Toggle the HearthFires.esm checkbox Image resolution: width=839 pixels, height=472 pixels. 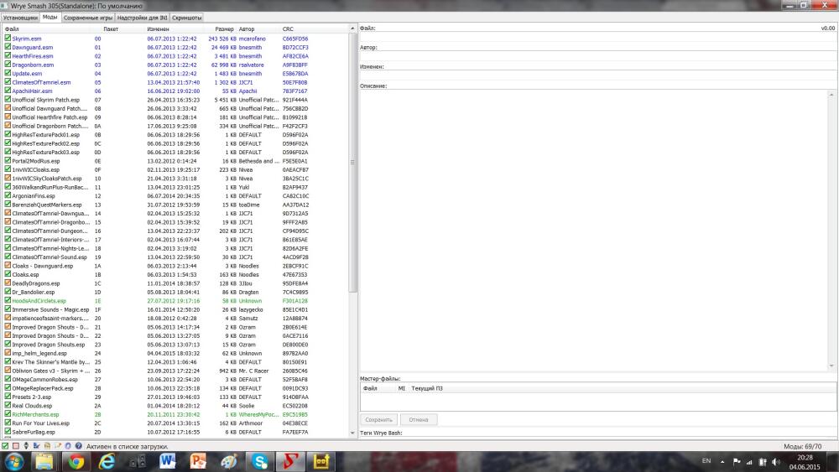(x=8, y=55)
